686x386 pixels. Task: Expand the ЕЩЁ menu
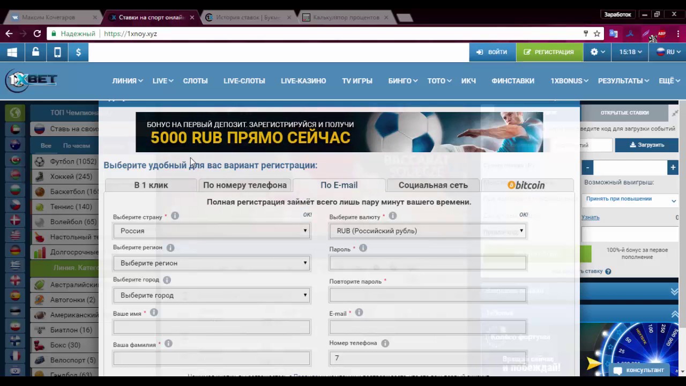(x=669, y=81)
